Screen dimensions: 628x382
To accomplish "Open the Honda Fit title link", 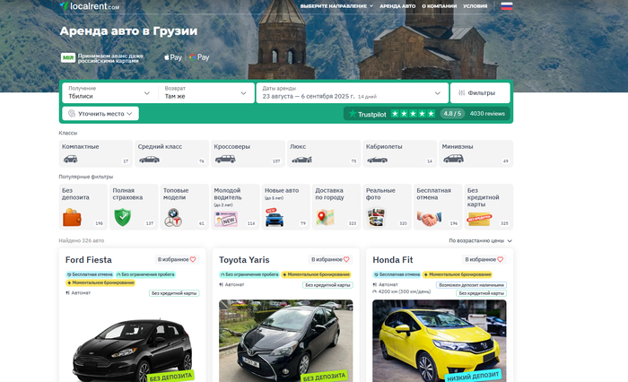I will [x=393, y=260].
